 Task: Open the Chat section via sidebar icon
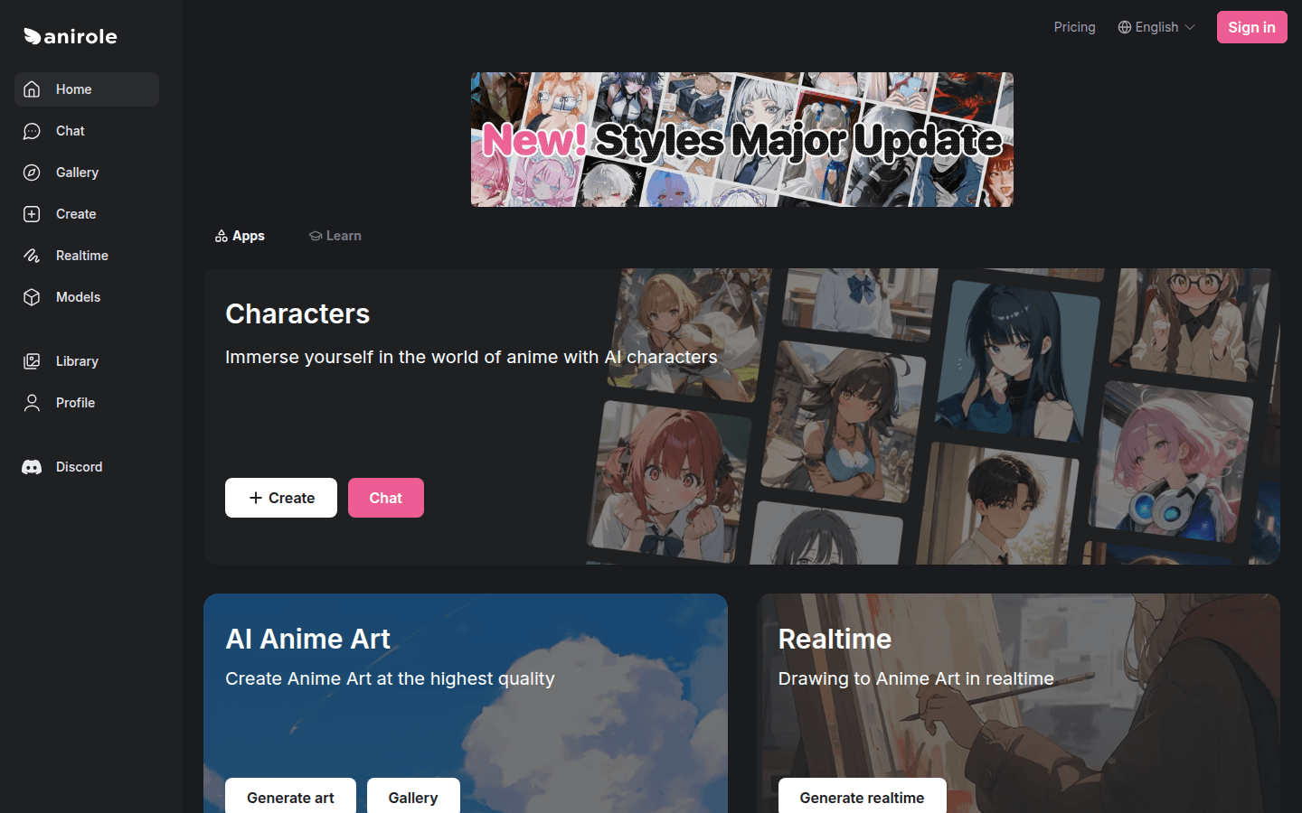point(30,131)
